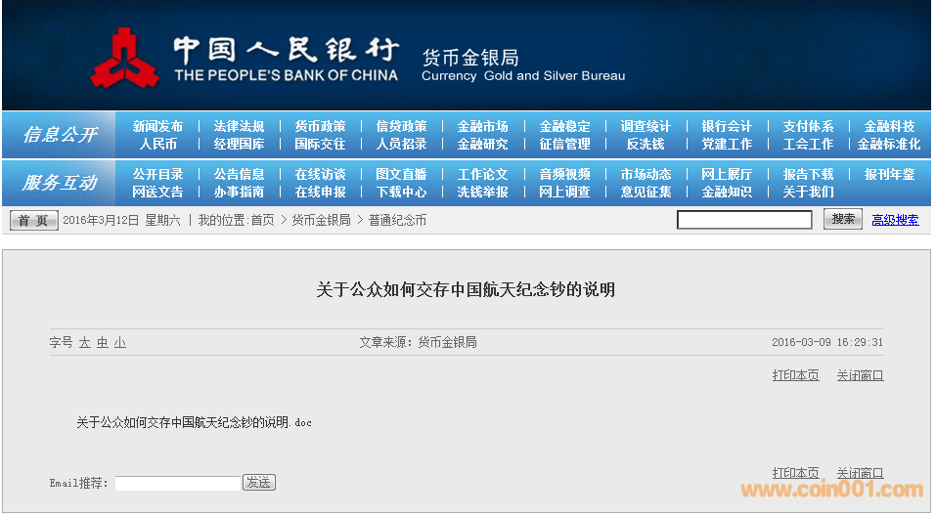Open the 新闻发布 menu item
This screenshot has height=516, width=936.
[157, 127]
